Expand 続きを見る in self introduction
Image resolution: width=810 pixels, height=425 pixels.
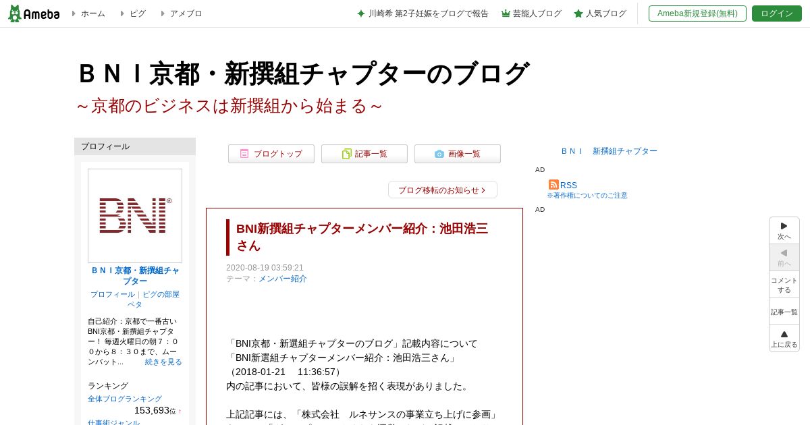(x=163, y=362)
